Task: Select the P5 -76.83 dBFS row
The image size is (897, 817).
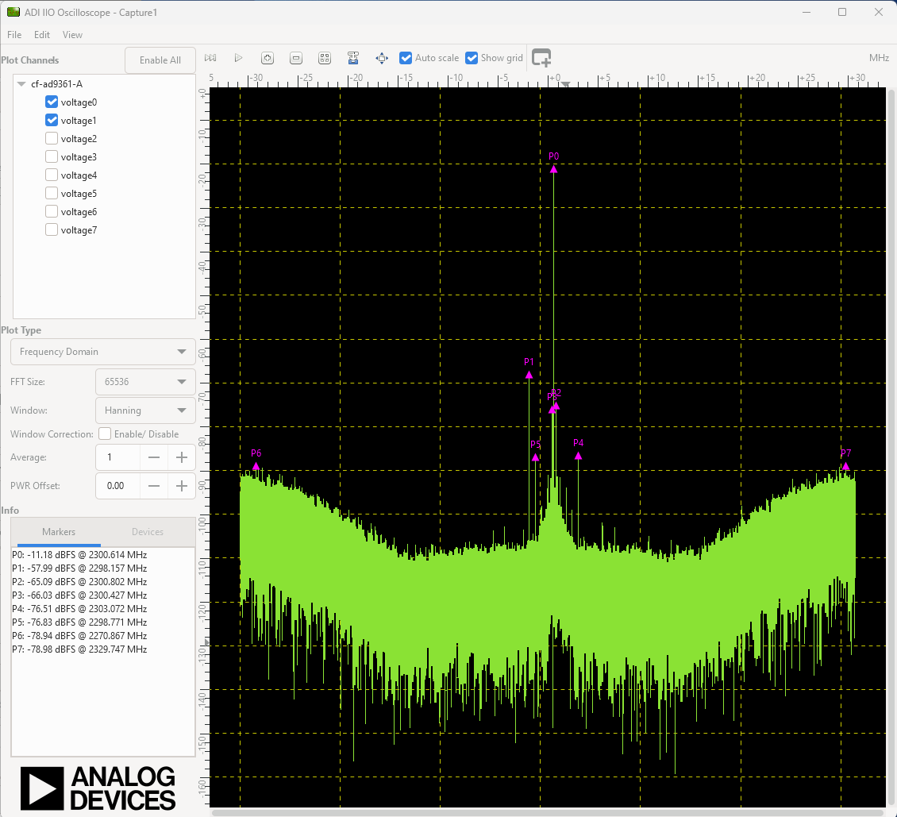Action: [79, 622]
